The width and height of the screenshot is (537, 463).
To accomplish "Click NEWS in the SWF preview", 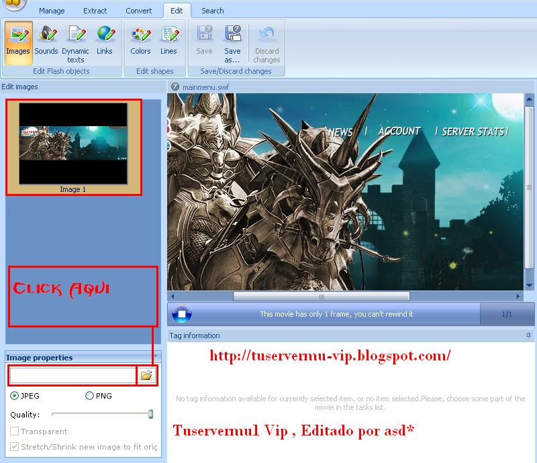I will [340, 132].
